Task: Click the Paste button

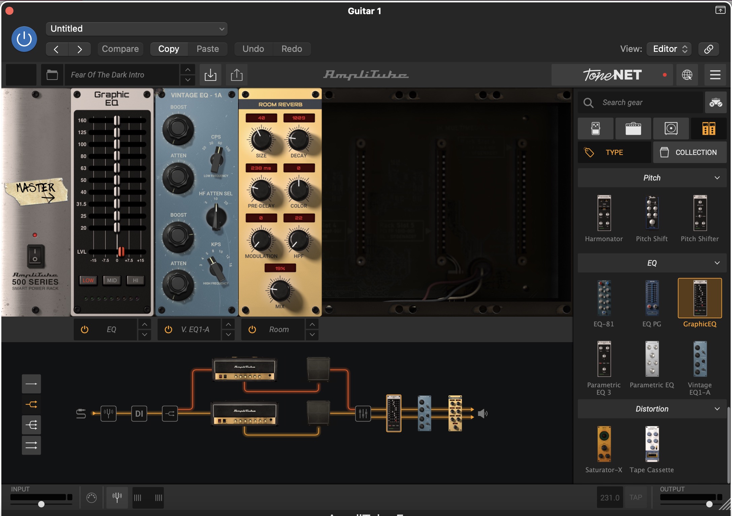Action: coord(208,49)
